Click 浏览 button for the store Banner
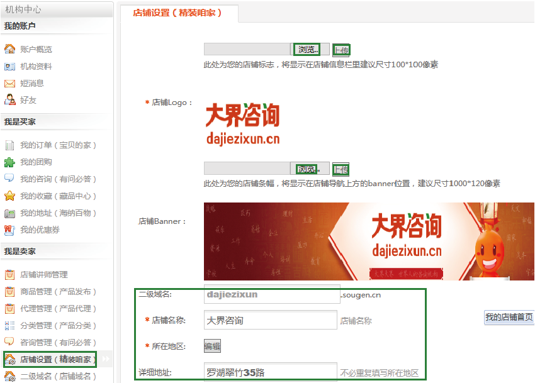 (x=307, y=169)
